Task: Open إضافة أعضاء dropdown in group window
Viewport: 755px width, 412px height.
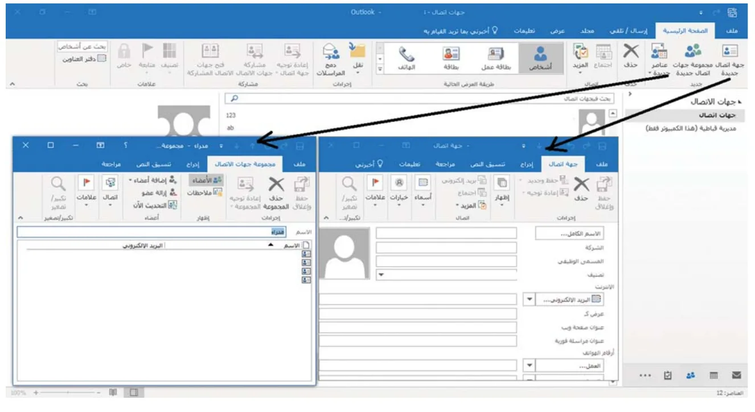Action: (153, 180)
